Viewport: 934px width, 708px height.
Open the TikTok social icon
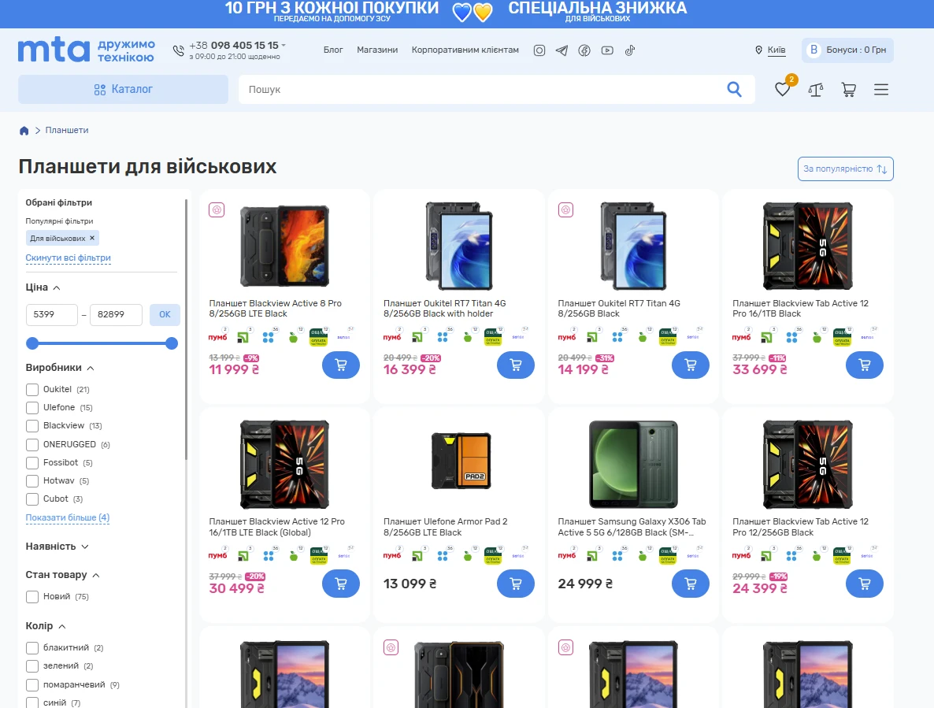click(x=629, y=50)
